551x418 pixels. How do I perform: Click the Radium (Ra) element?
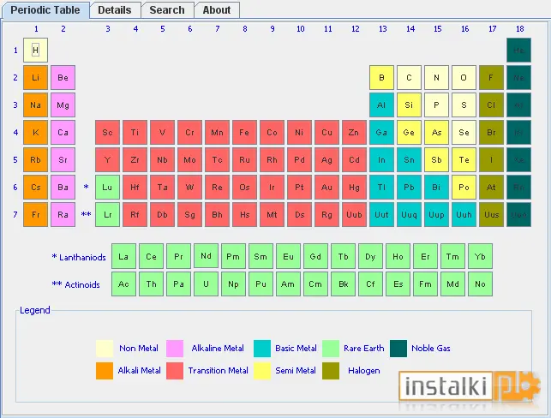click(x=63, y=215)
